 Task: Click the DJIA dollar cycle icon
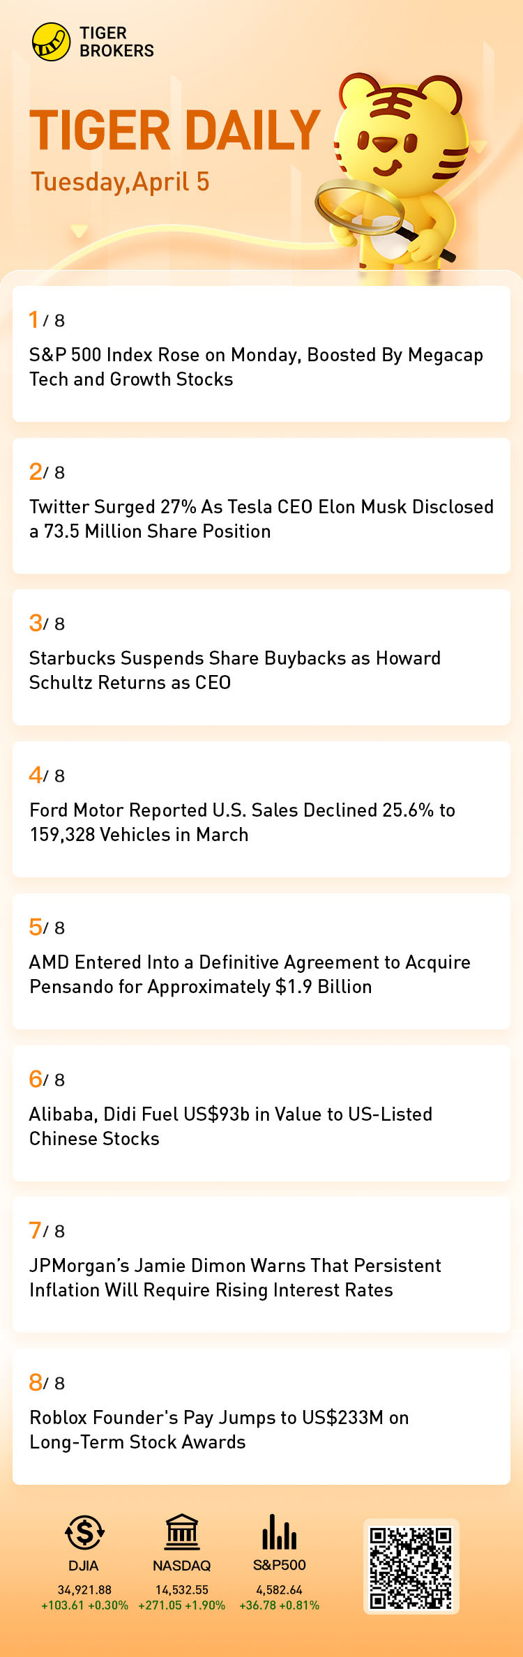(x=84, y=1532)
